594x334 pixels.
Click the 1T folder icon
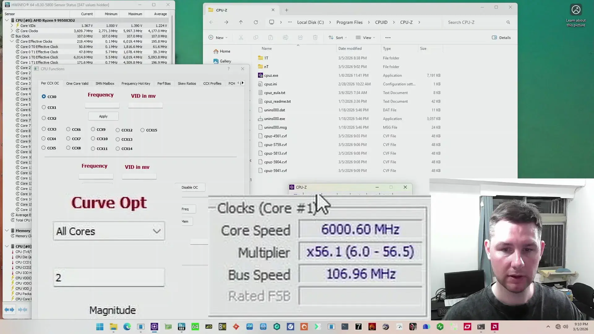click(x=260, y=58)
